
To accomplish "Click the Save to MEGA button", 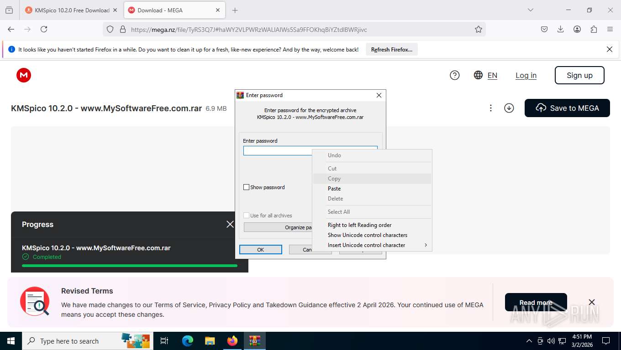I will pos(567,108).
